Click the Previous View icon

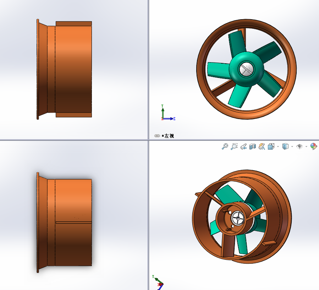pos(243,146)
